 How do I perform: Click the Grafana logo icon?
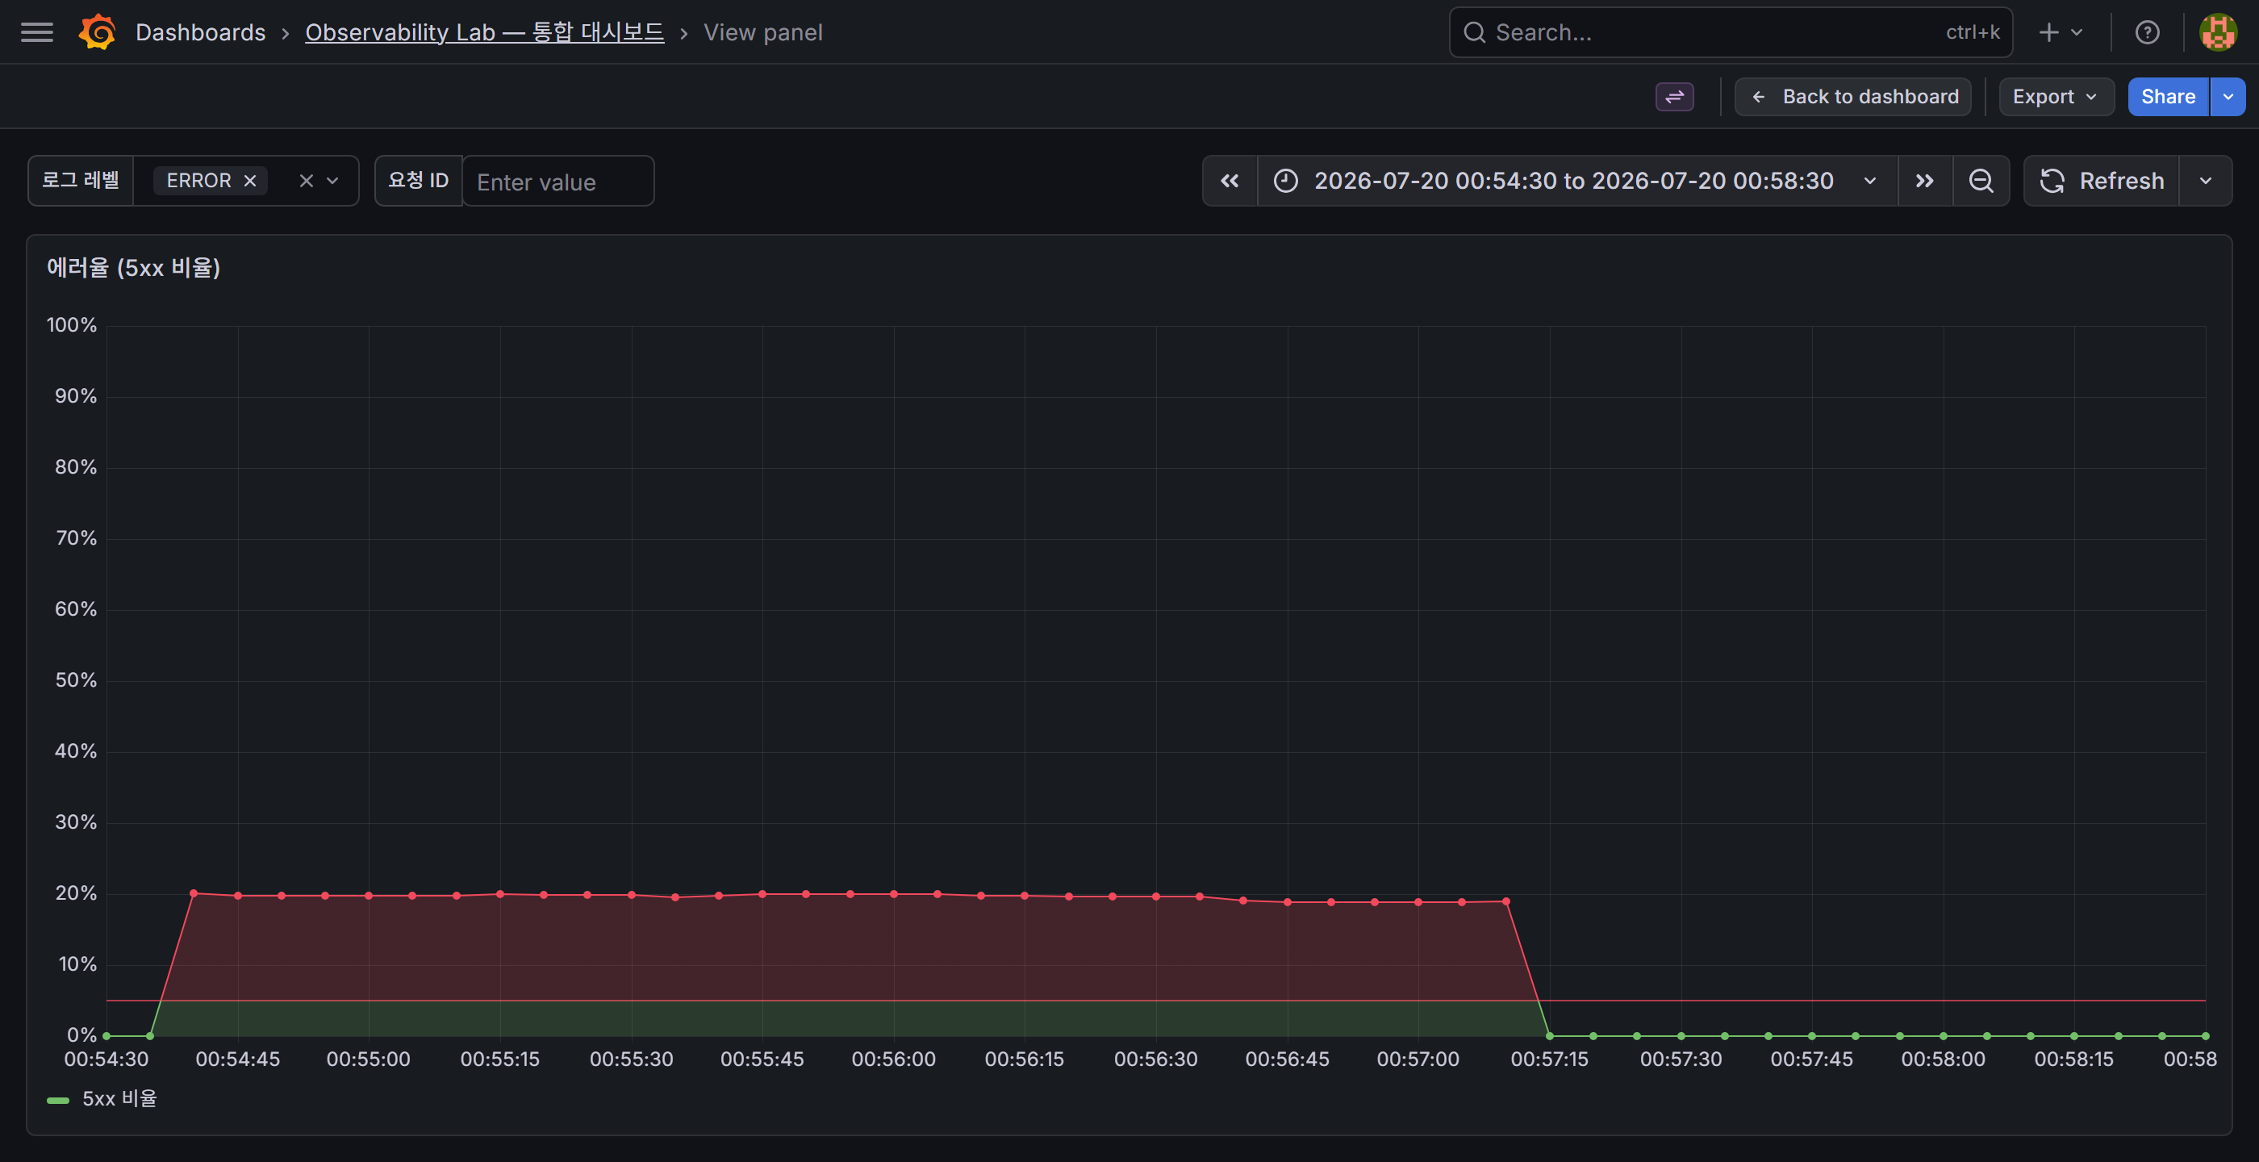tap(98, 32)
